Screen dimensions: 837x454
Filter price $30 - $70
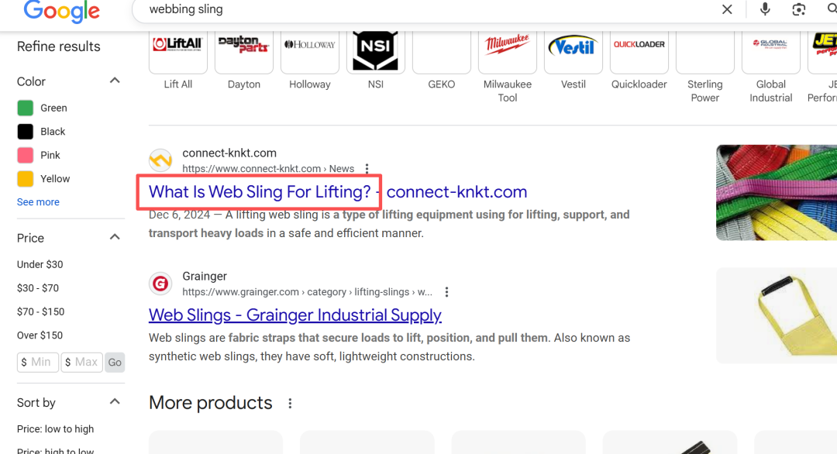tap(38, 288)
